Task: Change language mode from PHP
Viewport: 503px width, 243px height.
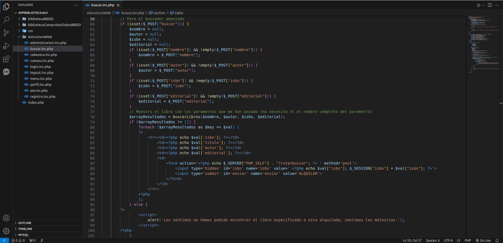Action: (x=468, y=240)
